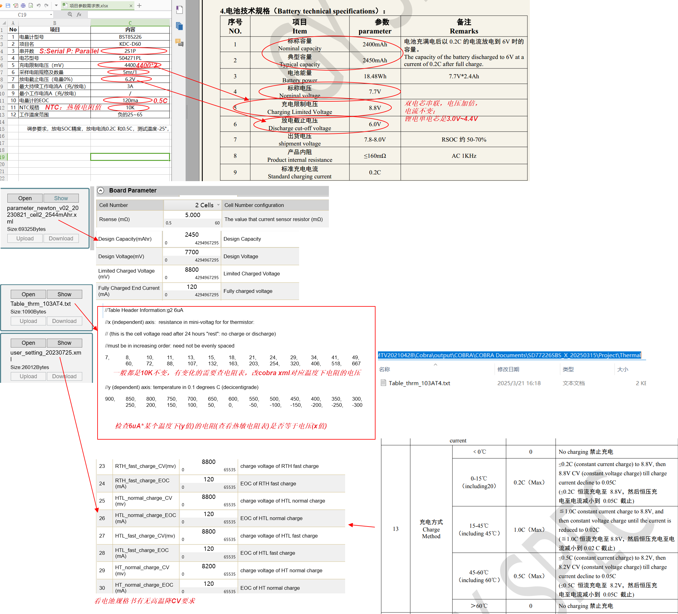Open the Cell Number '2 Cells' dropdown

[x=218, y=205]
